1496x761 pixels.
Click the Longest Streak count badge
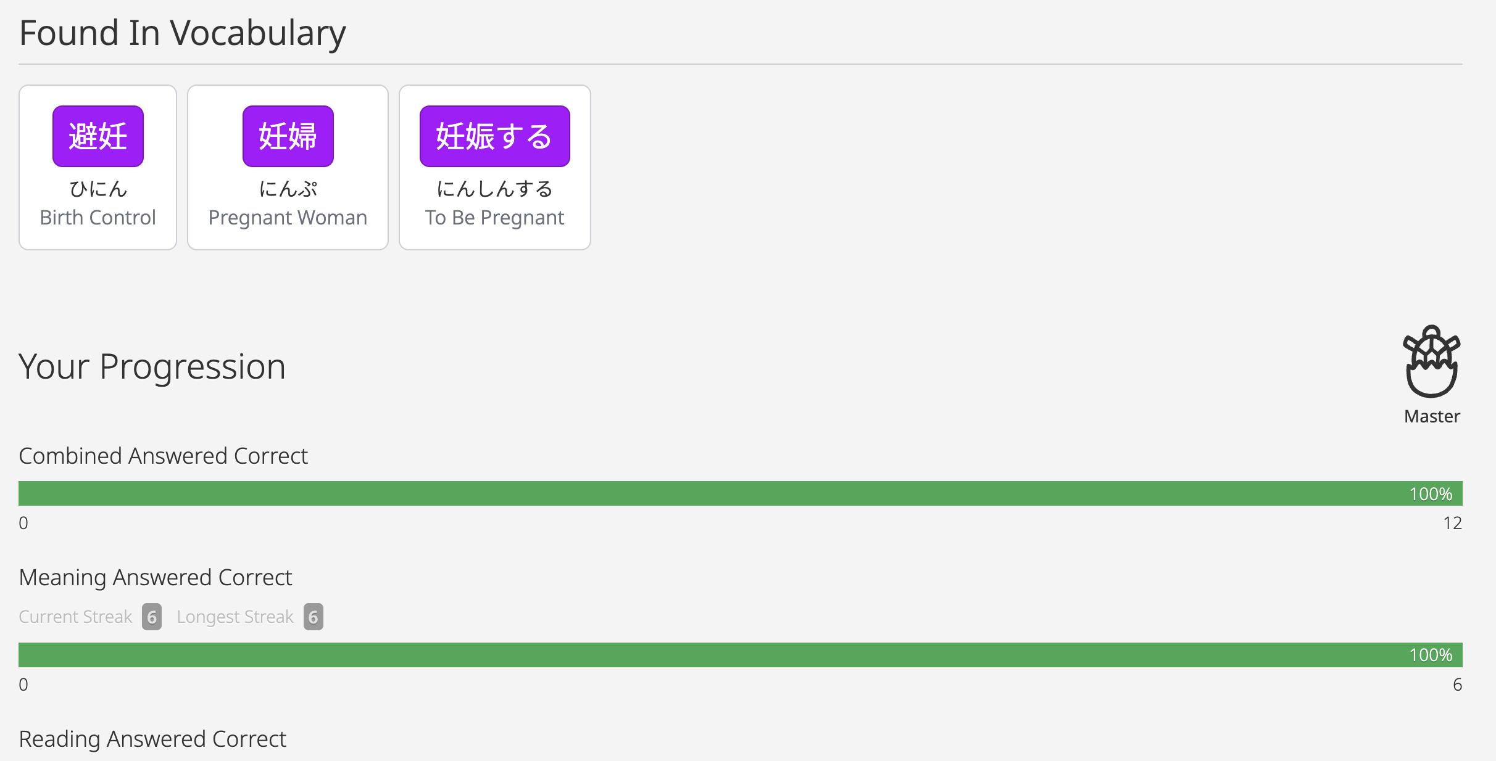click(313, 617)
